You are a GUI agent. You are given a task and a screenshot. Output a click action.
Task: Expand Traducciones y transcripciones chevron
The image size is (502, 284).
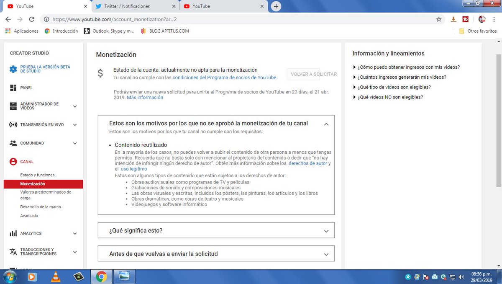(x=75, y=252)
